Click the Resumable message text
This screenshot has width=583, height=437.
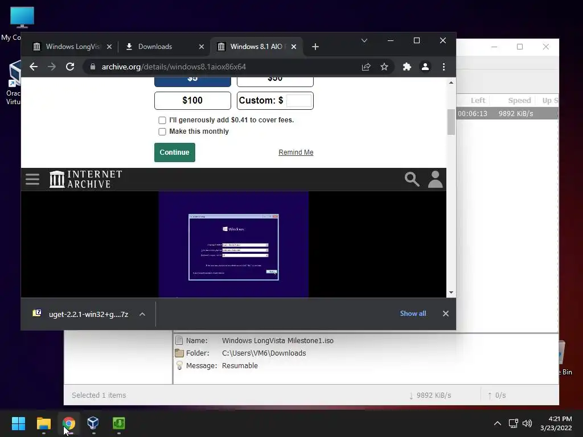240,366
